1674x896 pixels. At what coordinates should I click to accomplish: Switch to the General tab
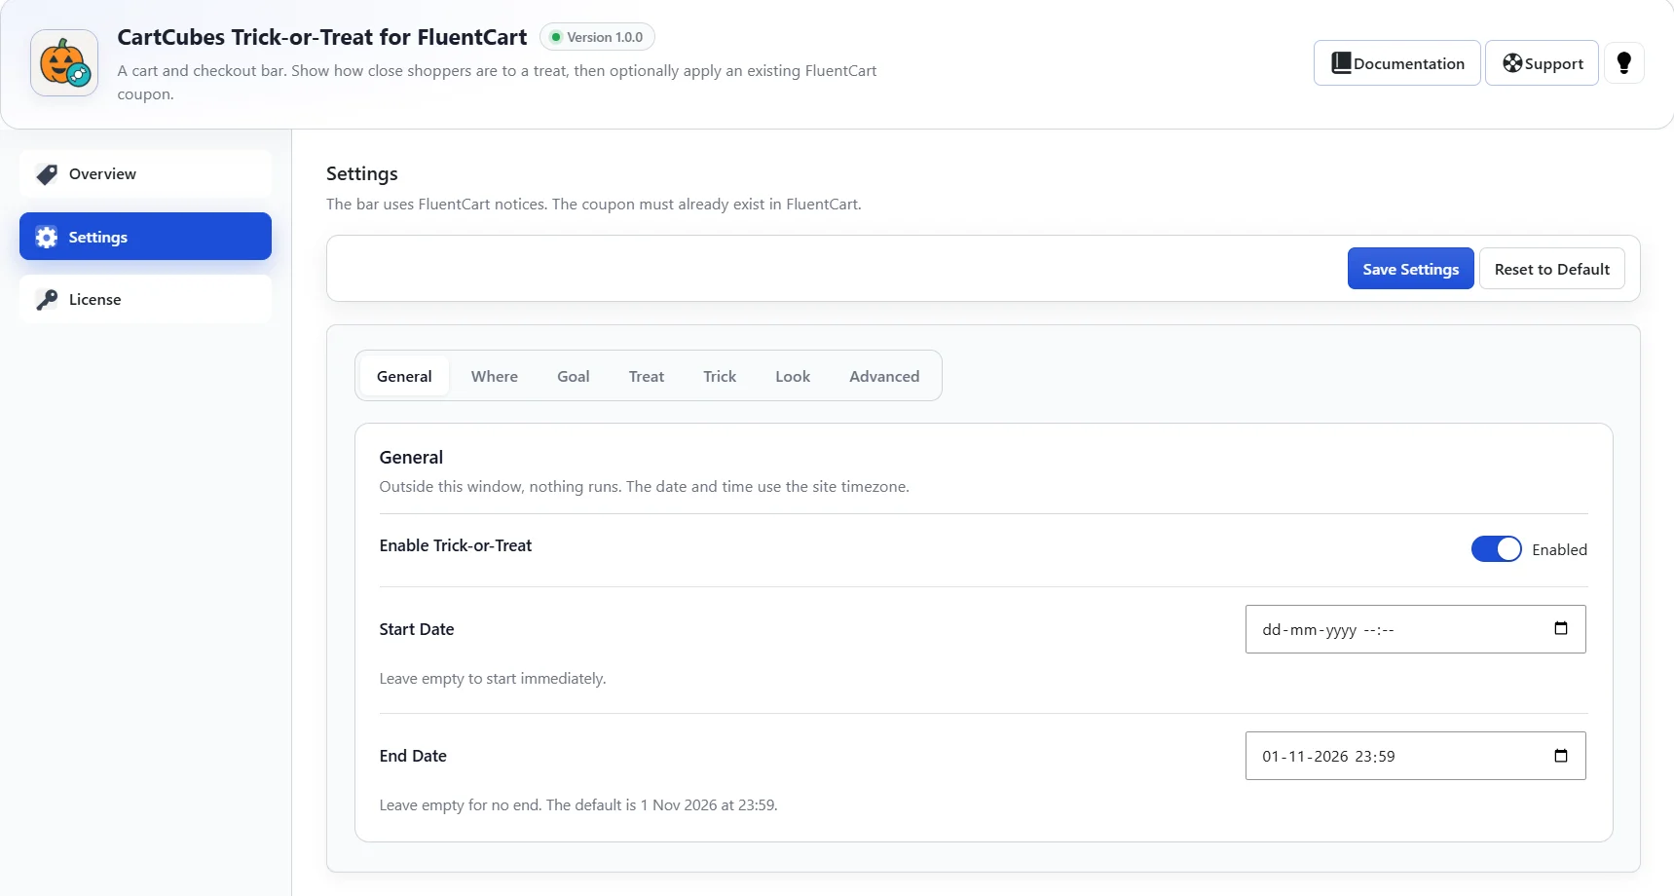pyautogui.click(x=404, y=376)
